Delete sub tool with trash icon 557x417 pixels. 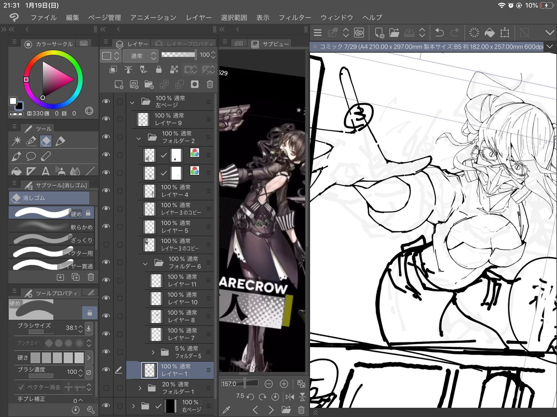[91, 277]
